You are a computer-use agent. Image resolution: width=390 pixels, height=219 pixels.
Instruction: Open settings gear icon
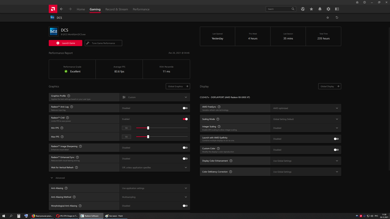click(x=328, y=9)
